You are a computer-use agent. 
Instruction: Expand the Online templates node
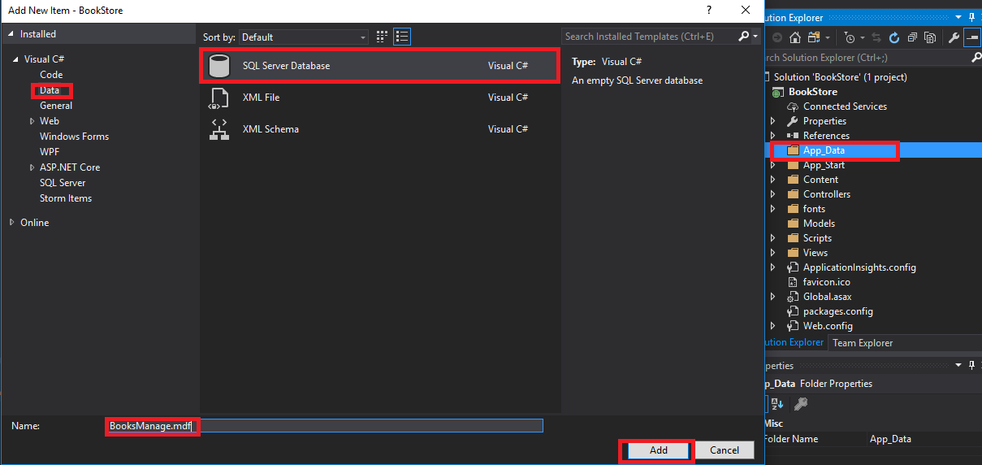click(x=11, y=223)
